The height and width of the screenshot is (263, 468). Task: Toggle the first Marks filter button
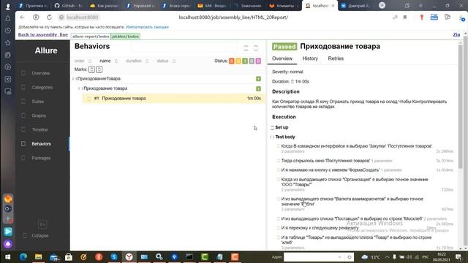91,69
